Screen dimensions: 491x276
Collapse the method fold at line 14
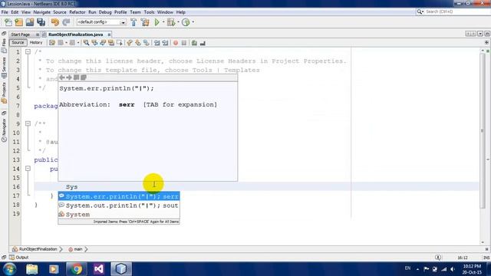pyautogui.click(x=28, y=169)
